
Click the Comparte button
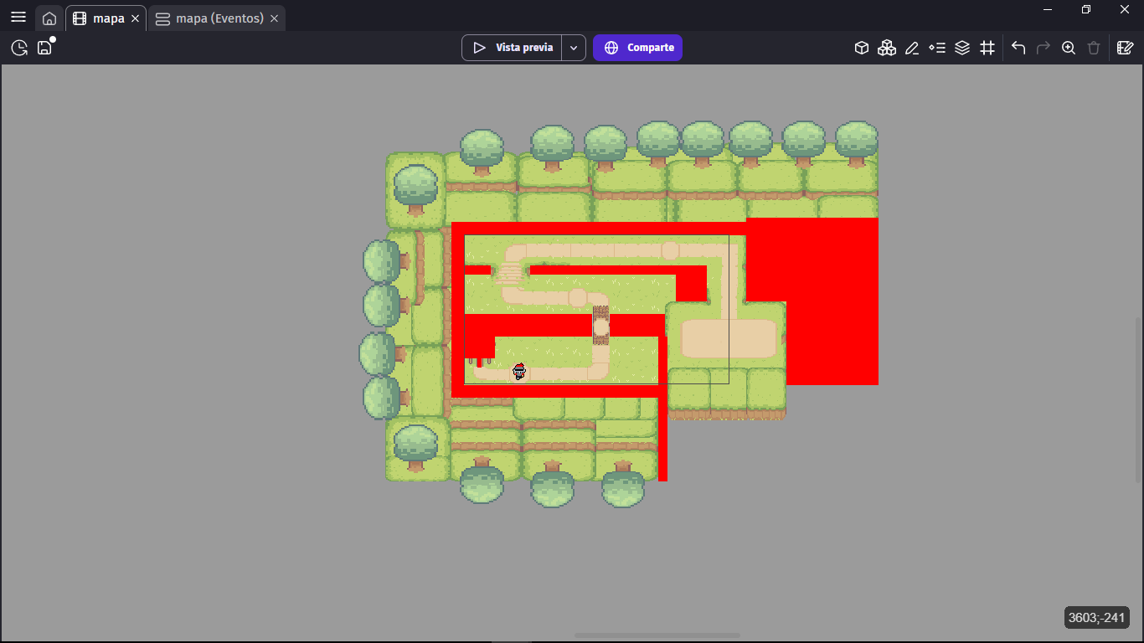pos(638,48)
